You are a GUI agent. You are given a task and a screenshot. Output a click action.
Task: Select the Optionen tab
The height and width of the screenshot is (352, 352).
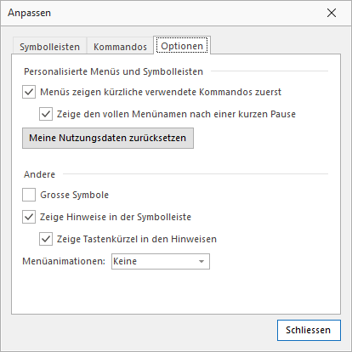[182, 46]
